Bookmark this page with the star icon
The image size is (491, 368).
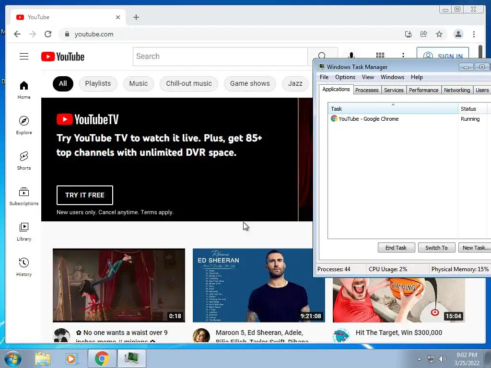tap(439, 34)
